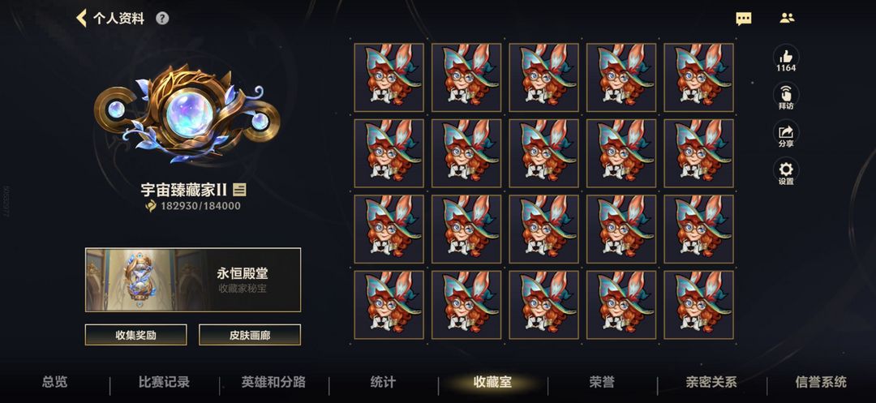Open the chat messages icon
The height and width of the screenshot is (403, 876).
(x=744, y=19)
